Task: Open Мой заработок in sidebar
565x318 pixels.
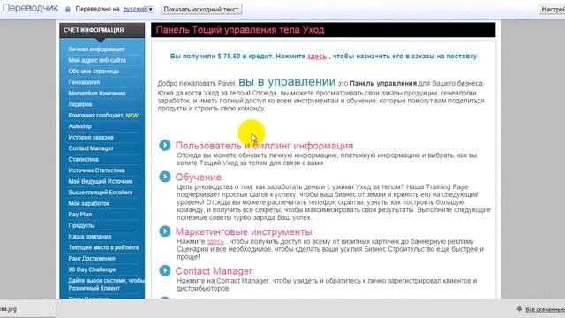Action: 88,203
